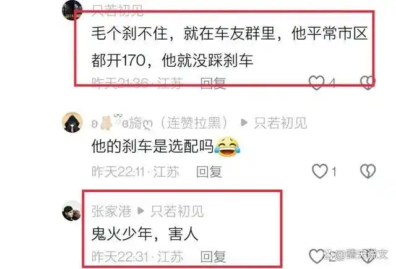The width and height of the screenshot is (396, 269).
Task: Open 只若初见 mentioned after 张家港
Action: pos(177,211)
